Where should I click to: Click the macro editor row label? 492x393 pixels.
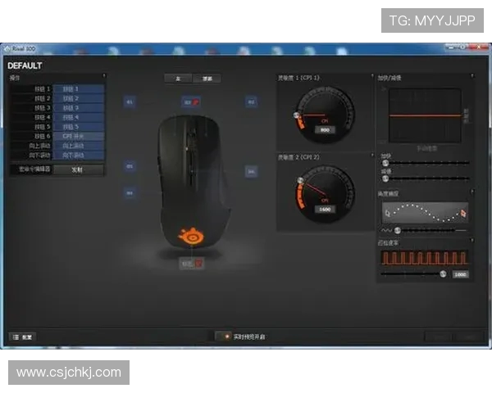(34, 169)
